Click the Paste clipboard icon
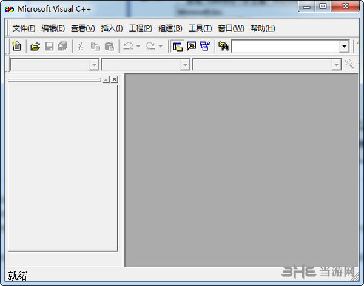The width and height of the screenshot is (364, 286). click(x=109, y=47)
